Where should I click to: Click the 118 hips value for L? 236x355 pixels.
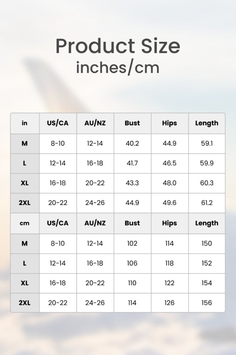pos(170,263)
